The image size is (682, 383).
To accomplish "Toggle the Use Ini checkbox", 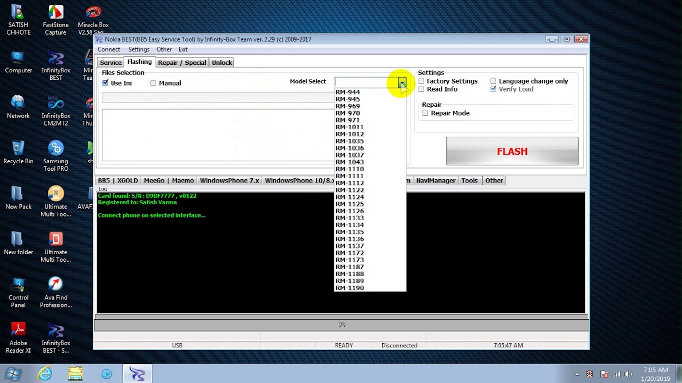I will click(105, 83).
